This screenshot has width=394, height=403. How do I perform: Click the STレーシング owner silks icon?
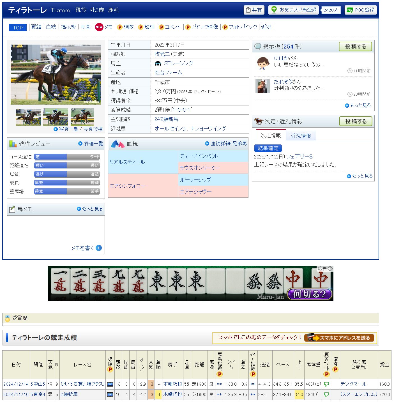pyautogui.click(x=158, y=63)
